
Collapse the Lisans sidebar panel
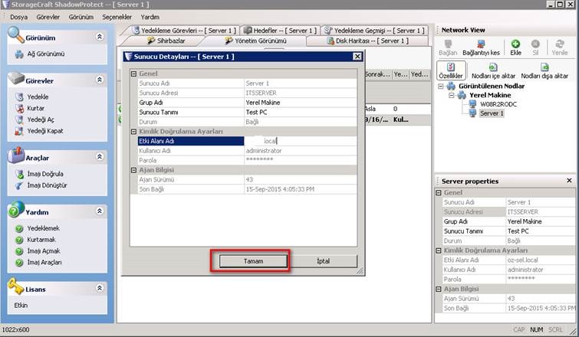100,288
